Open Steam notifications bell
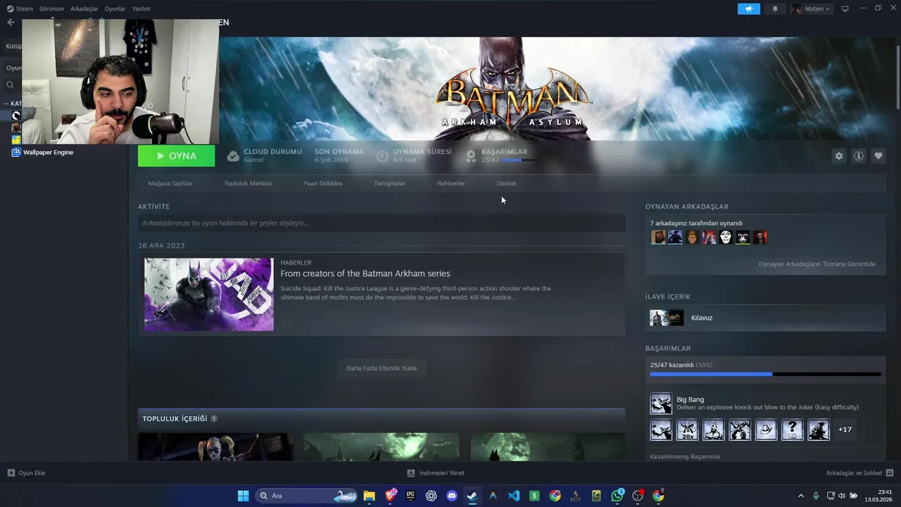Image resolution: width=901 pixels, height=507 pixels. pyautogui.click(x=775, y=8)
